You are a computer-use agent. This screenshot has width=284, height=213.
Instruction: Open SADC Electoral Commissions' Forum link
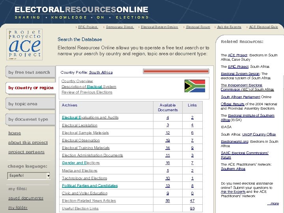(x=245, y=155)
